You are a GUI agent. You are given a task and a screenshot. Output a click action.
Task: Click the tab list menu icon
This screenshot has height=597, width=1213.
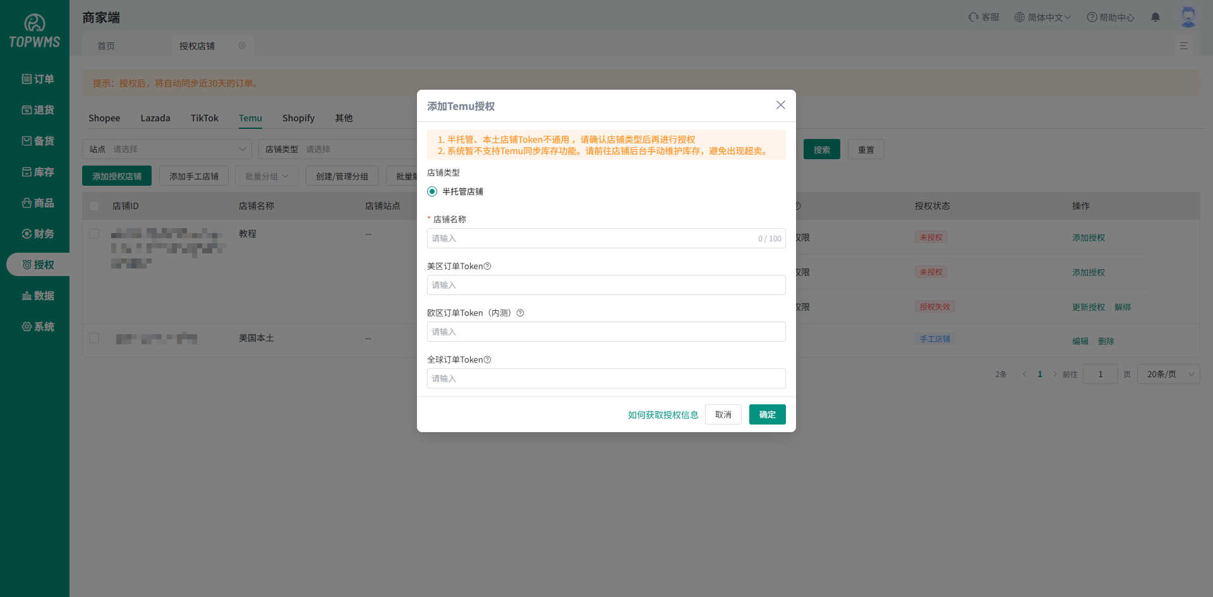tap(1184, 46)
